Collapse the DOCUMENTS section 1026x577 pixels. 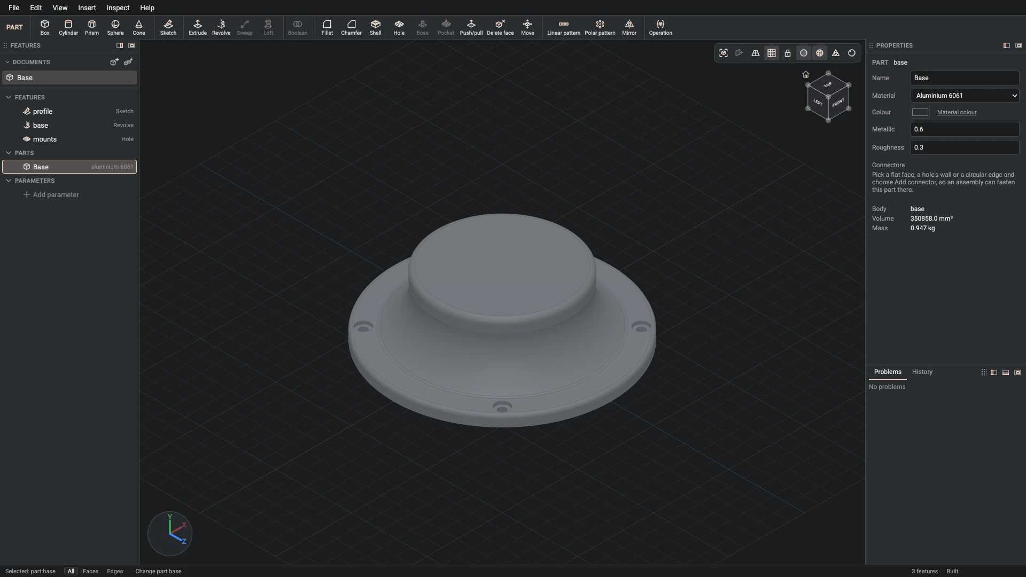[7, 62]
